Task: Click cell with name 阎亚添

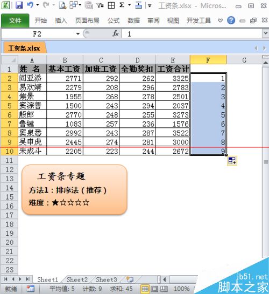Action: (32, 78)
